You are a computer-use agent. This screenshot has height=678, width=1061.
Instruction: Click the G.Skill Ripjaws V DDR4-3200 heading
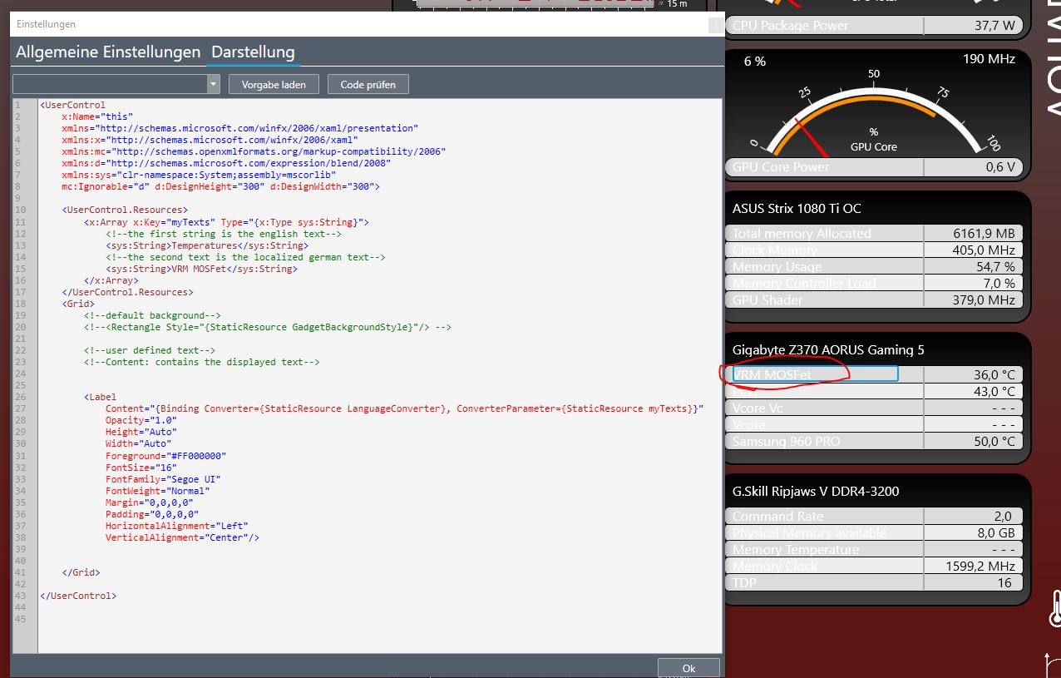[x=815, y=492]
